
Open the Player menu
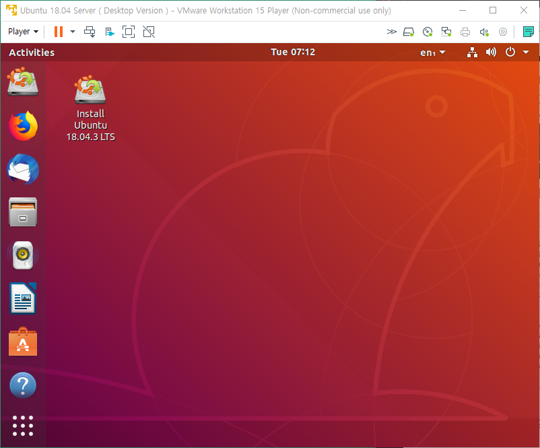[23, 32]
